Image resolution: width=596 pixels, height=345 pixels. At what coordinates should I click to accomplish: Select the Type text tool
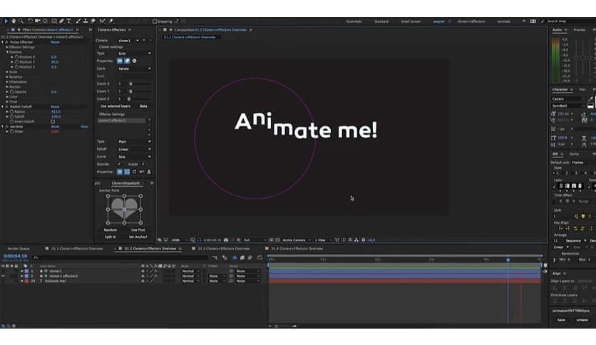pyautogui.click(x=71, y=21)
